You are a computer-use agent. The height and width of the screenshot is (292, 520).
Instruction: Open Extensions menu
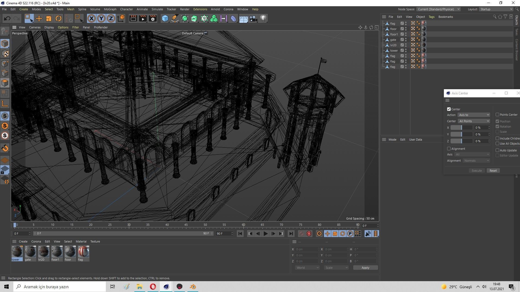click(x=200, y=9)
